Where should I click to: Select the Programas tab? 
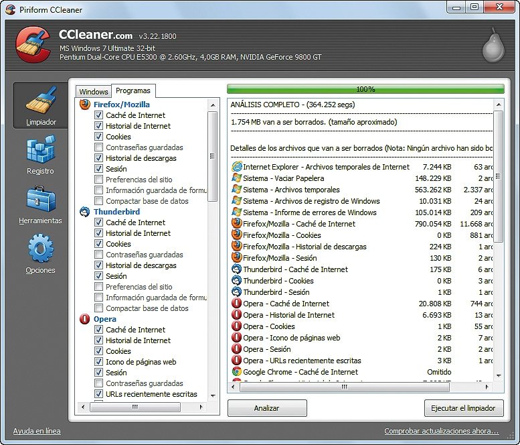coord(133,90)
